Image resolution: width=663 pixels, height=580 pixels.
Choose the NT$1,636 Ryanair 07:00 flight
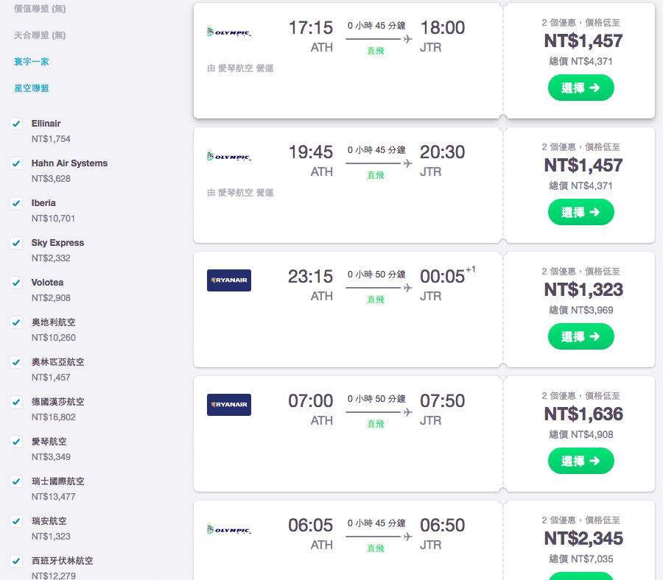[x=581, y=461]
